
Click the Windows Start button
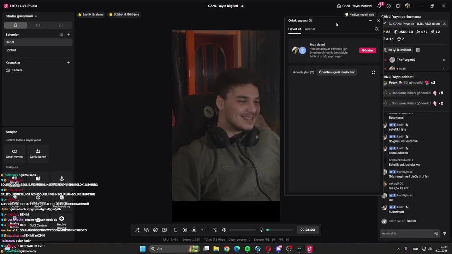coord(143,249)
